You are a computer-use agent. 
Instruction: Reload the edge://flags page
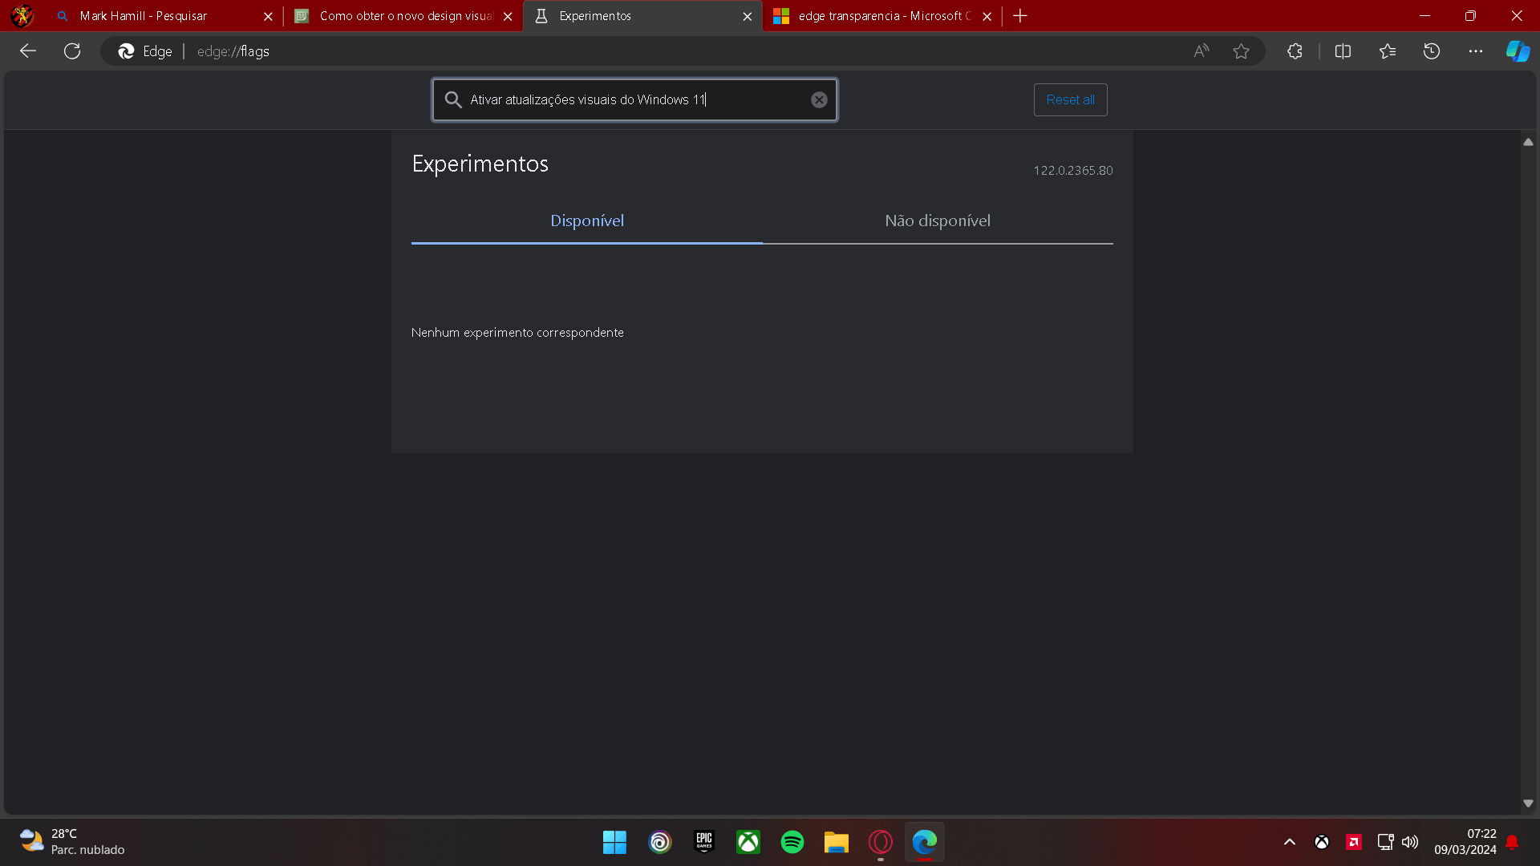tap(72, 51)
